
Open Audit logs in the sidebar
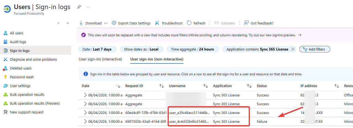click(18, 42)
